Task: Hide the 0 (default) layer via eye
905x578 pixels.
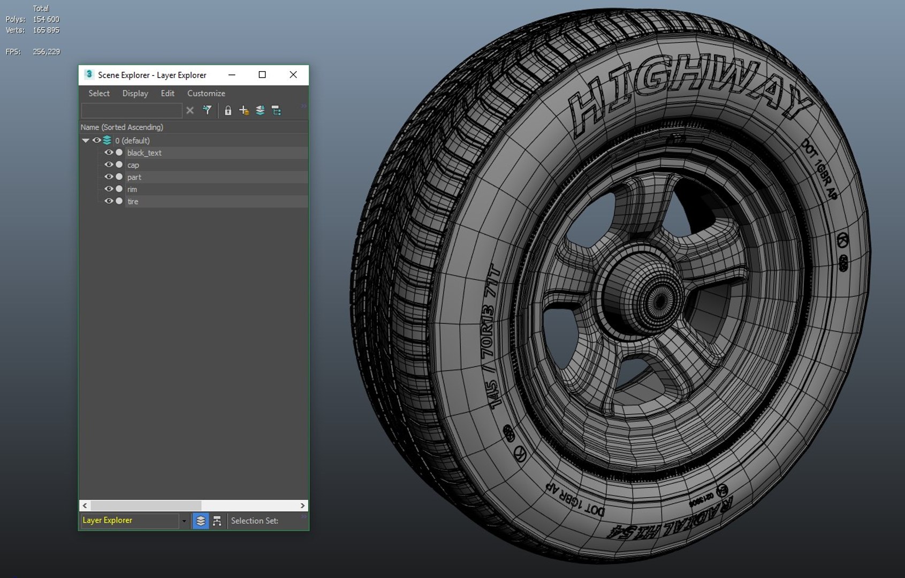Action: (97, 140)
